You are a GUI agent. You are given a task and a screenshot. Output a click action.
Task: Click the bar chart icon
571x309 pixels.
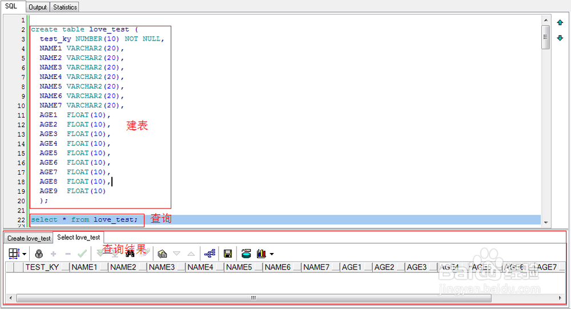pyautogui.click(x=262, y=254)
